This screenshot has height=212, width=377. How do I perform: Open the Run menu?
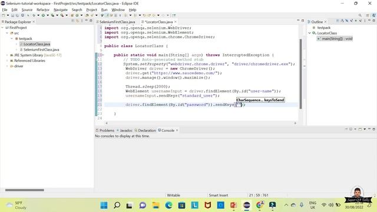point(104,10)
